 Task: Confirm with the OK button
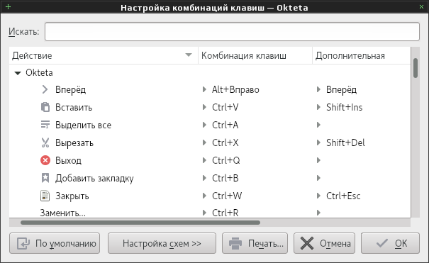(390, 243)
